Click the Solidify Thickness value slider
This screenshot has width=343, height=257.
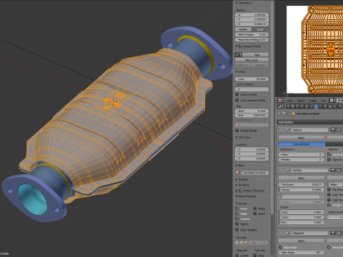(302, 184)
